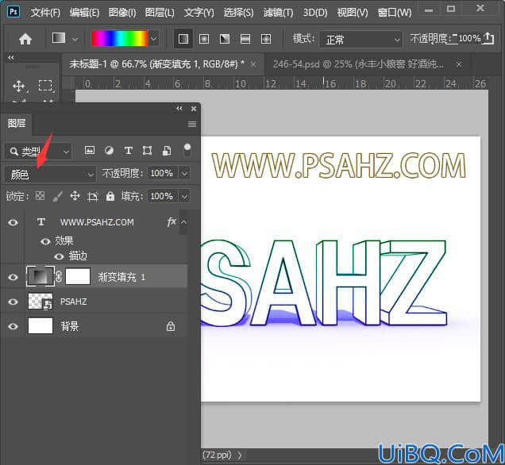This screenshot has width=505, height=465.
Task: Lock artboard nesting icon
Action: click(93, 196)
